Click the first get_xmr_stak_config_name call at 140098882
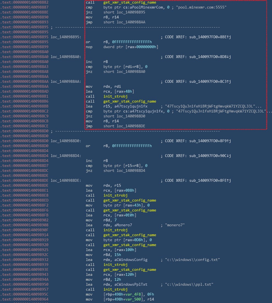This screenshot has height=303, width=272. tap(130, 2)
